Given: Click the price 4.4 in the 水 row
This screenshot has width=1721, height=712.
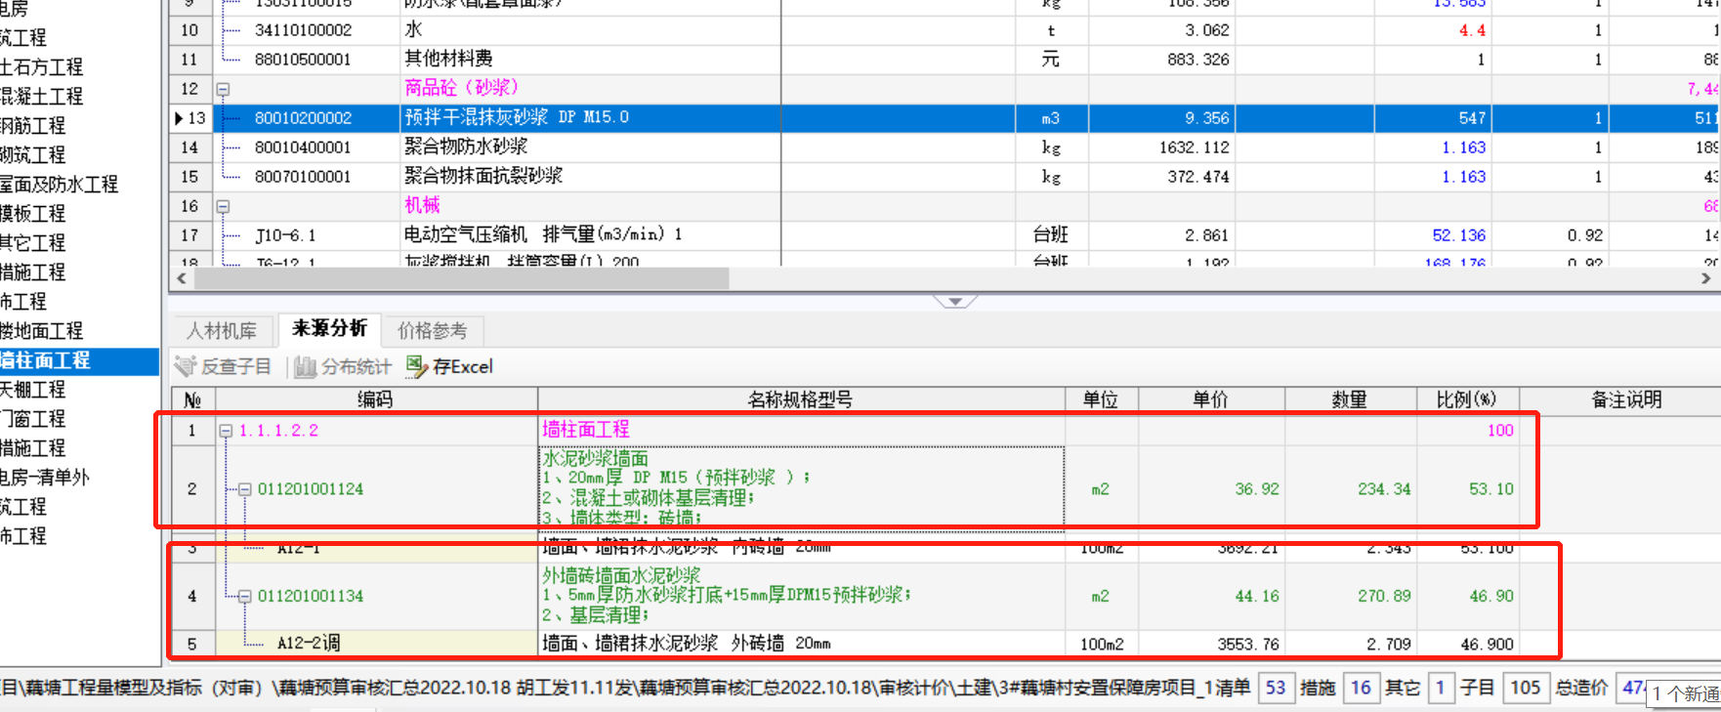Looking at the screenshot, I should point(1472,30).
